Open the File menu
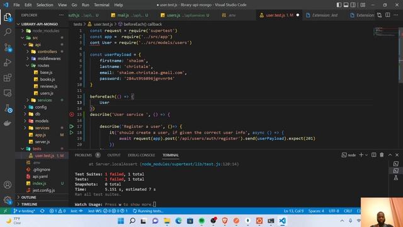Viewport: 403px width, 227px height. [x=16, y=5]
